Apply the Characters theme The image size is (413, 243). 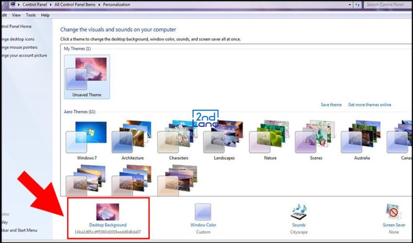178,140
